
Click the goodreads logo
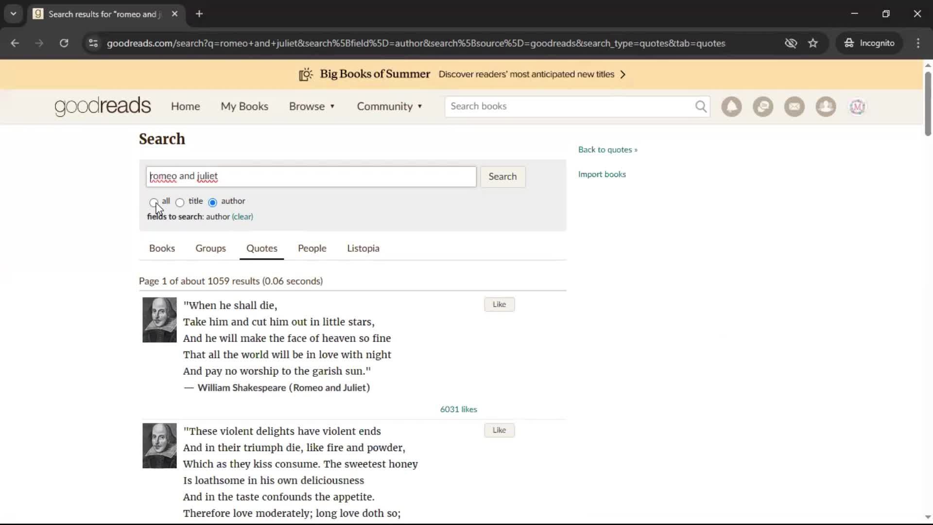103,106
